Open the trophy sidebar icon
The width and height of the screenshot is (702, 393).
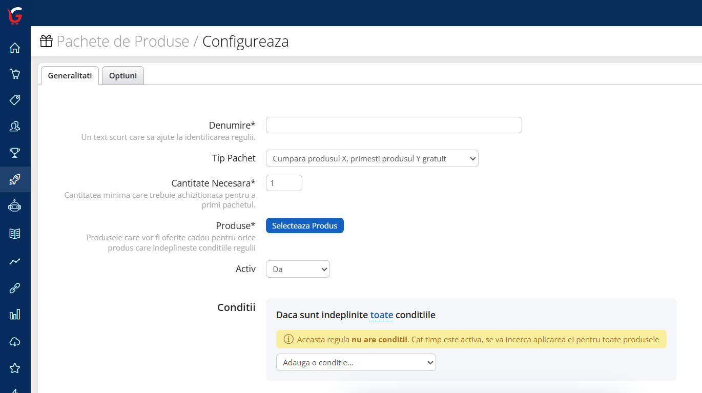(15, 152)
